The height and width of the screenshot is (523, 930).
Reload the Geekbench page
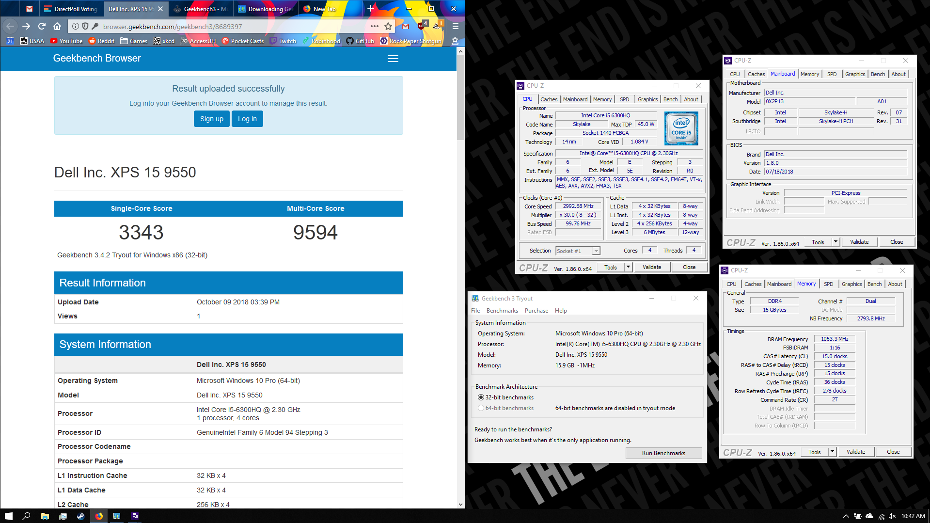[42, 26]
